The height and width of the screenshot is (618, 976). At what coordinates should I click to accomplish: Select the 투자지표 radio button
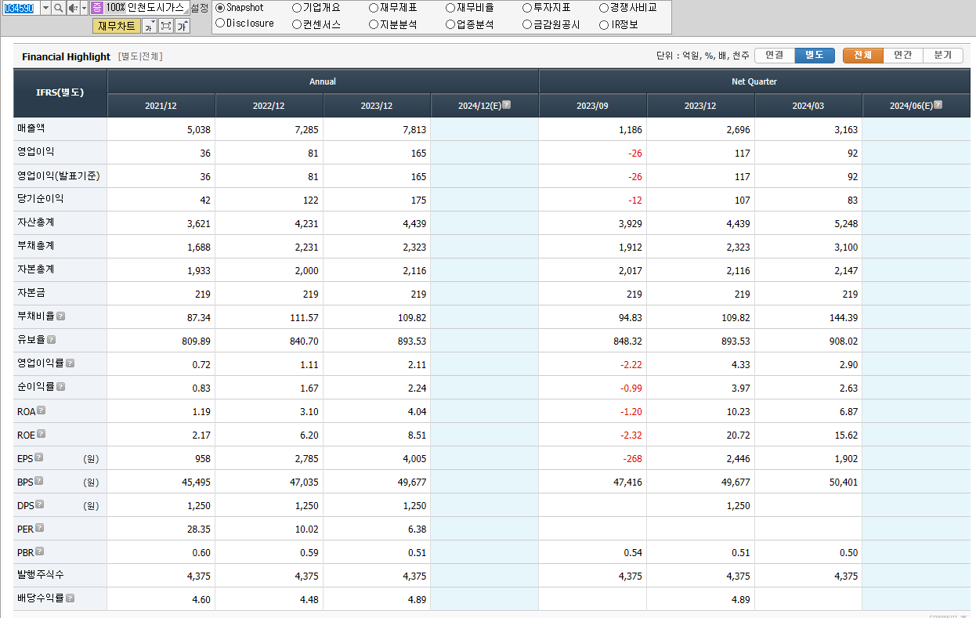[x=527, y=8]
